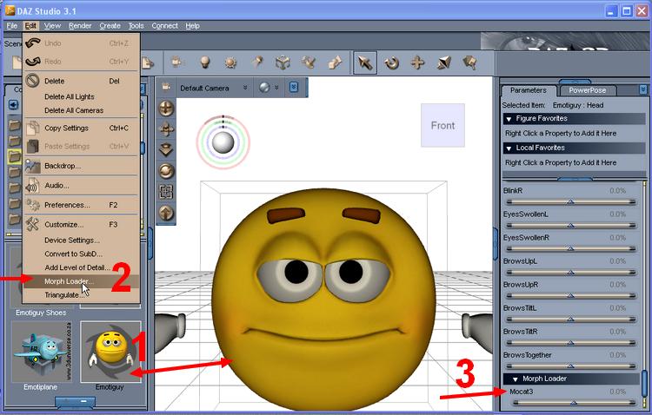Open the viewport options menu button
Image resolution: width=652 pixels, height=415 pixels.
pos(294,87)
